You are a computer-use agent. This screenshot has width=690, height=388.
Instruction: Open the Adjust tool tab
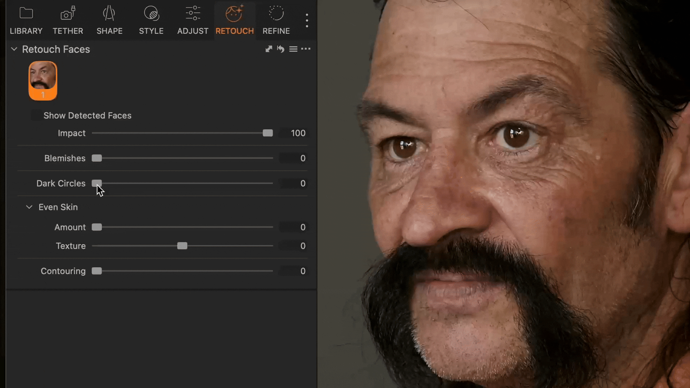(193, 20)
